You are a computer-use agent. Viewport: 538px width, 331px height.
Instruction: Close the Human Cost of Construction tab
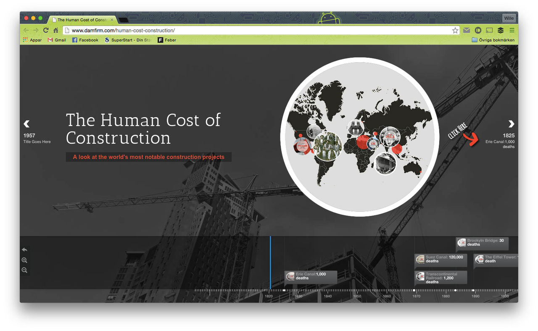pyautogui.click(x=112, y=20)
